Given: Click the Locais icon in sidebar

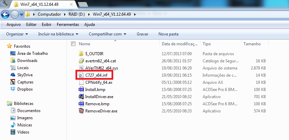Looking at the screenshot, I should (13, 67).
